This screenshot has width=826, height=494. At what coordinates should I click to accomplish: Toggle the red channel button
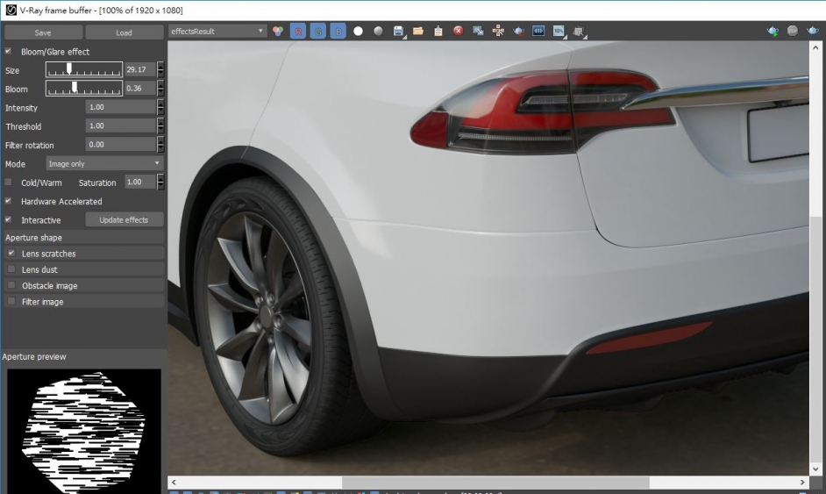tap(298, 31)
